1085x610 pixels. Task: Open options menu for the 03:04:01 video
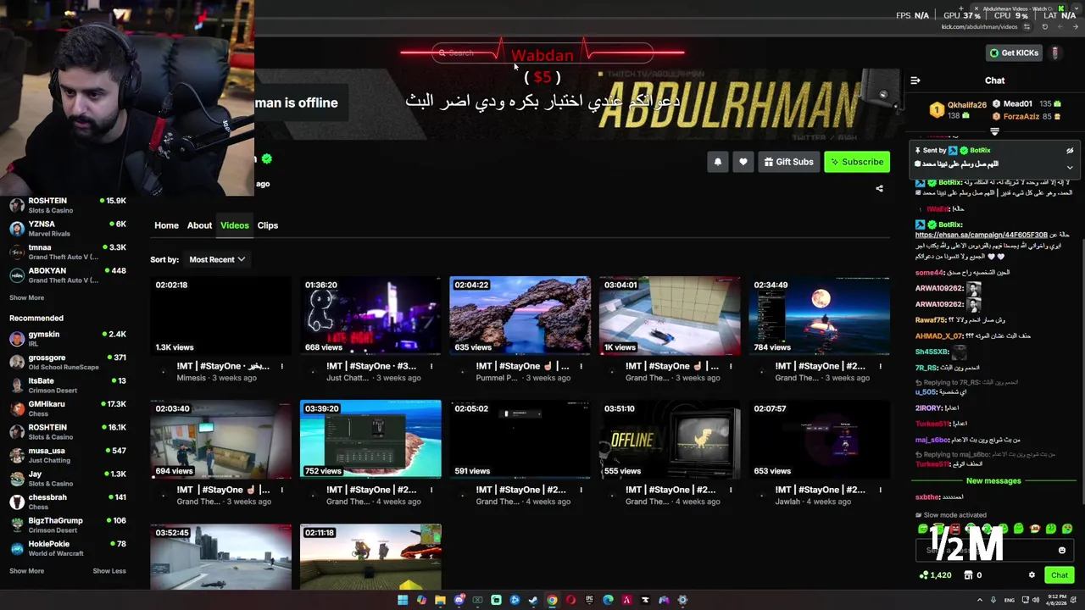pos(731,366)
